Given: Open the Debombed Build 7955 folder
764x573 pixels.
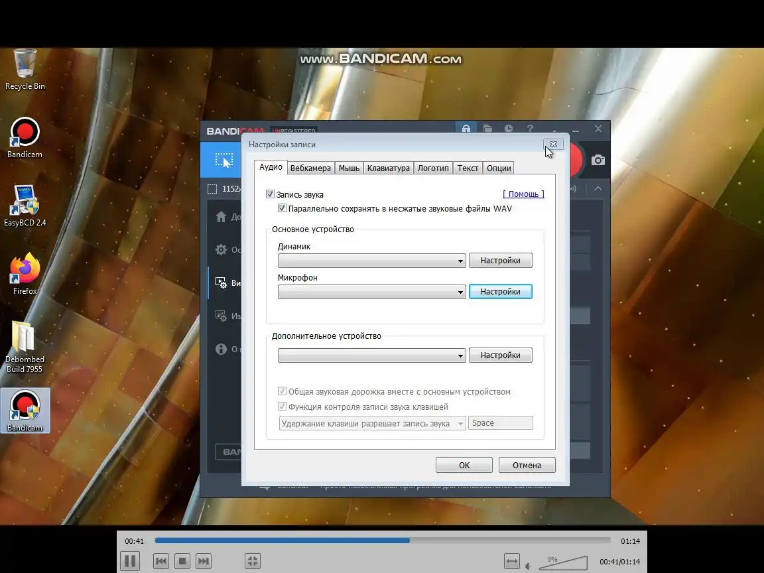Looking at the screenshot, I should coord(25,348).
